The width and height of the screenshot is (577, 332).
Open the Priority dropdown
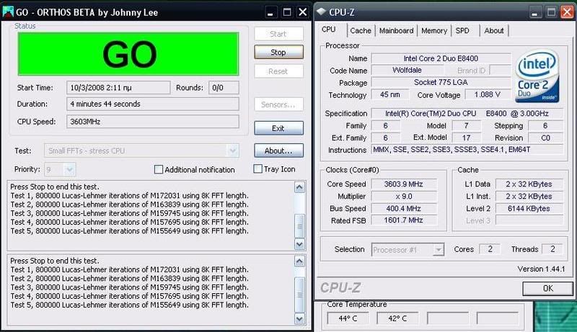pos(69,169)
